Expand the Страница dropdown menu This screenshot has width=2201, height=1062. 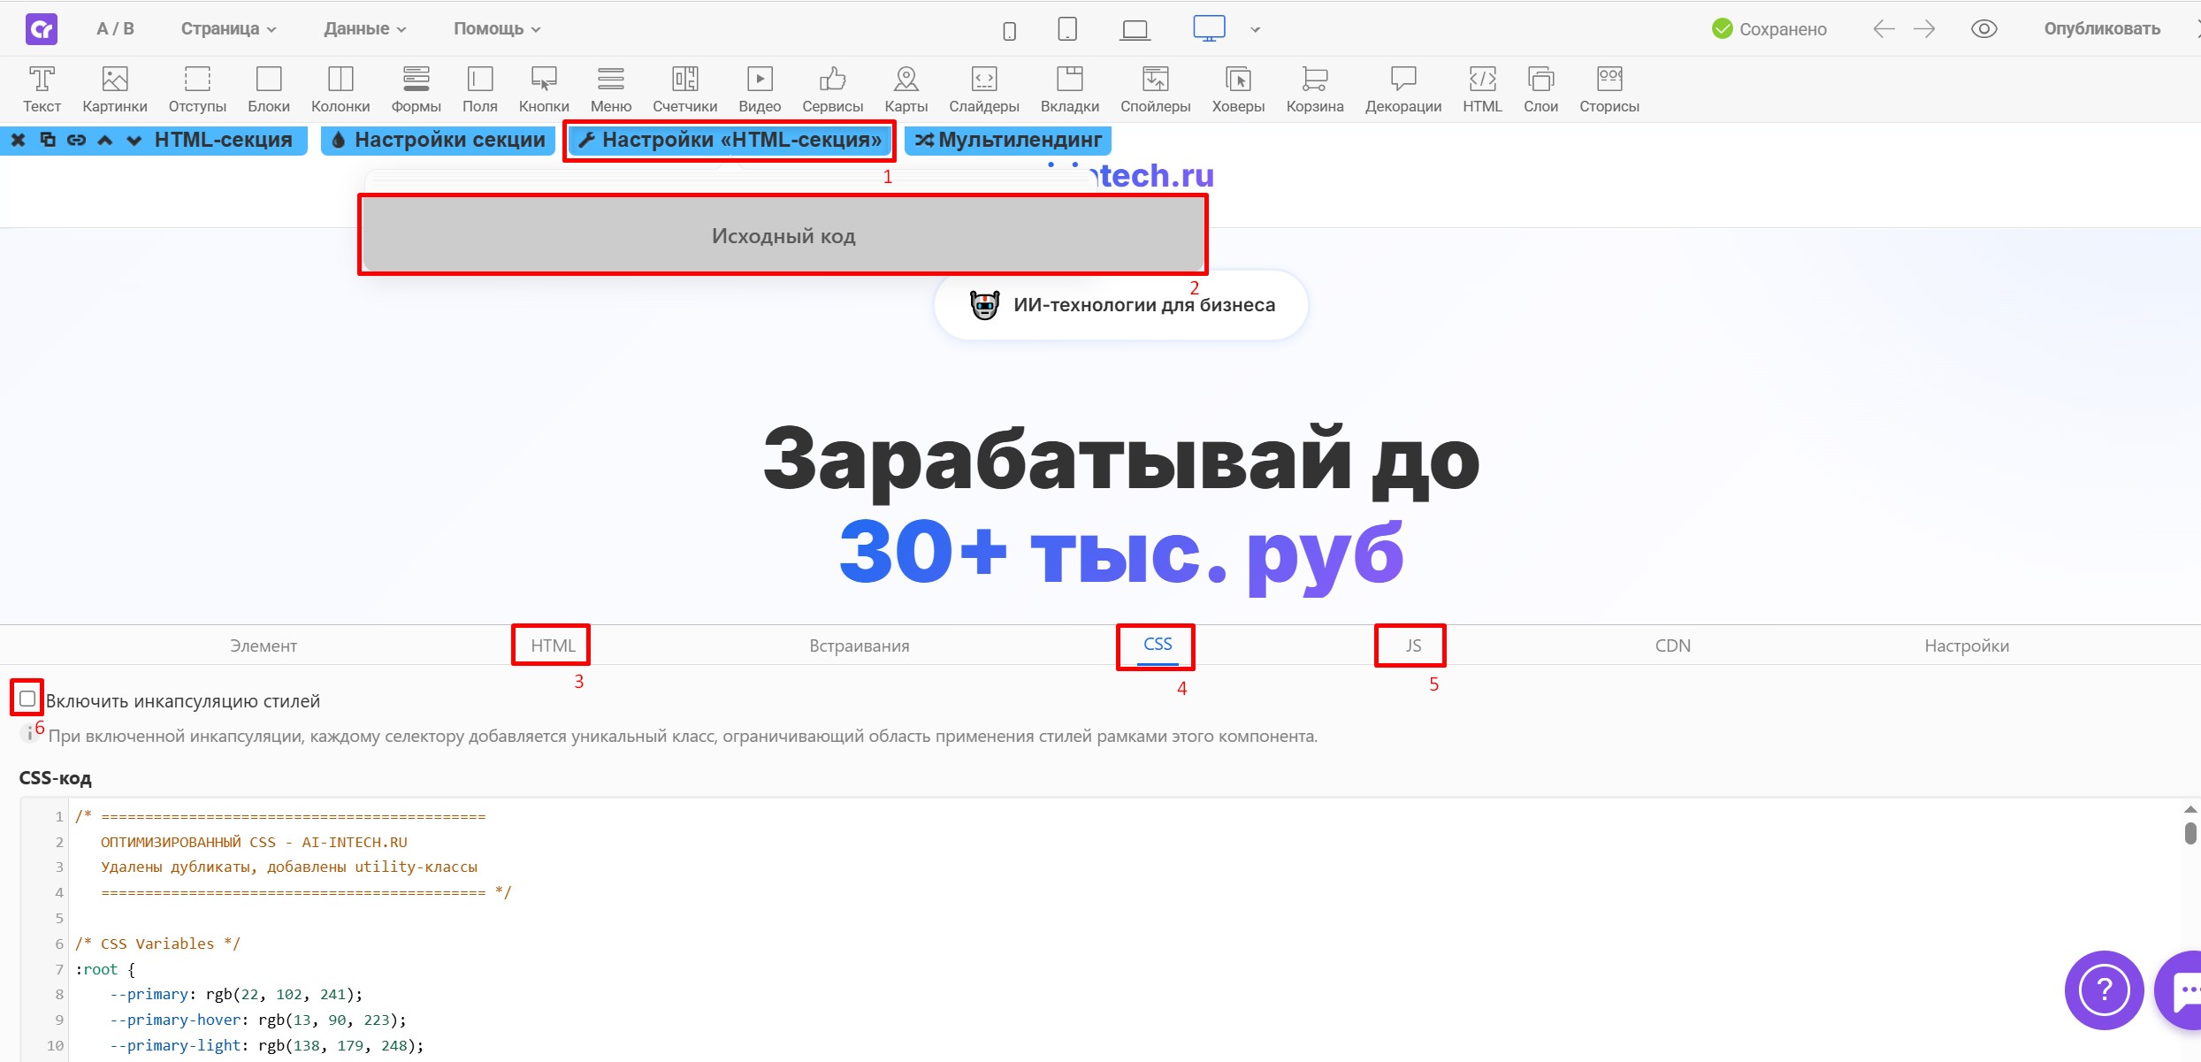[228, 29]
